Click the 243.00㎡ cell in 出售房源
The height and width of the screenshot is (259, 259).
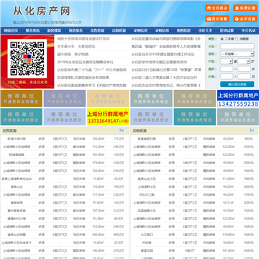pos(99,235)
